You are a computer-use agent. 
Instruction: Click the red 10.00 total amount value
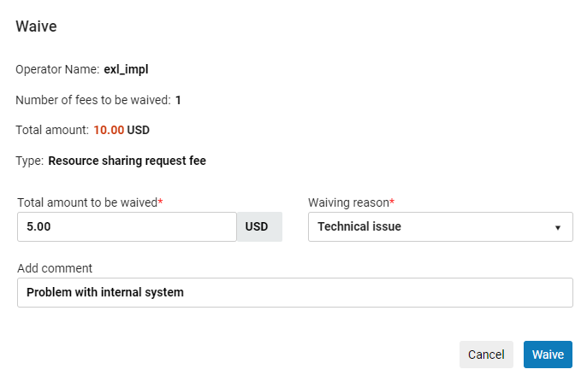pyautogui.click(x=109, y=130)
